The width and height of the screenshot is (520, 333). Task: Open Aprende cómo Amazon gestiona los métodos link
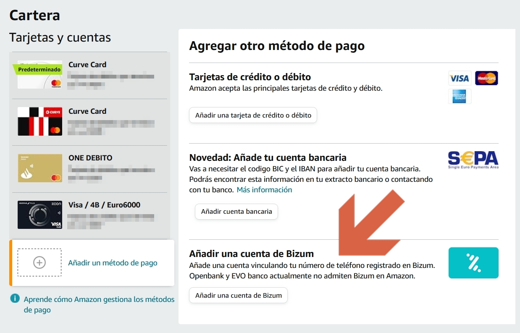tap(99, 305)
